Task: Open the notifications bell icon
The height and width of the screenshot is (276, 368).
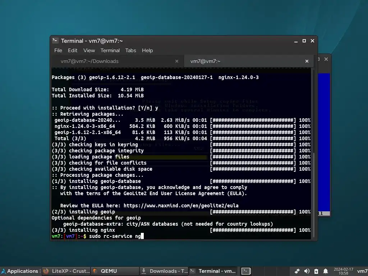Action: pyautogui.click(x=326, y=271)
